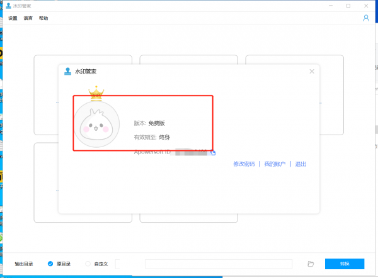The width and height of the screenshot is (378, 278).
Task: Open the 我的账户 link
Action: click(x=275, y=164)
